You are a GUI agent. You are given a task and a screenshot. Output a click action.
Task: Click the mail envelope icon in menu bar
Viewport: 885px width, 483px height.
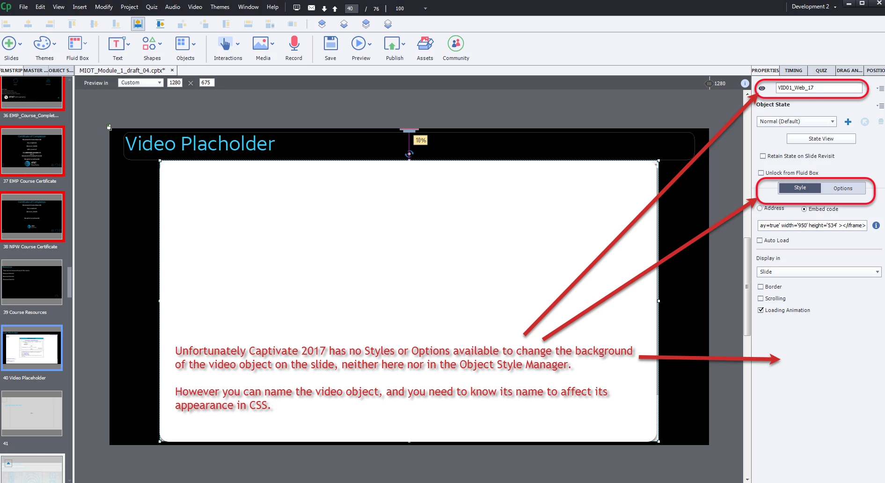(311, 7)
